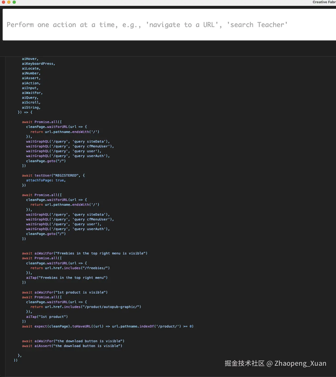The image size is (336, 377).
Task: Click the green maximize window button
Action: [x=14, y=2]
